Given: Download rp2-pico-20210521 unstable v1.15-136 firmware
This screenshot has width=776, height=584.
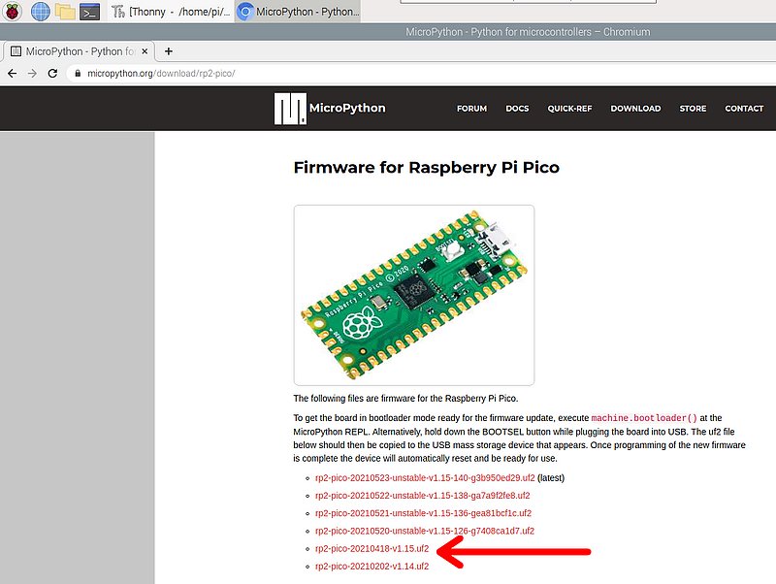Looking at the screenshot, I should point(423,513).
